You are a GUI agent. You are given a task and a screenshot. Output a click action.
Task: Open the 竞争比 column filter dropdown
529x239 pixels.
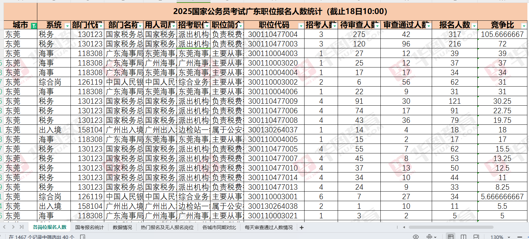click(524, 26)
